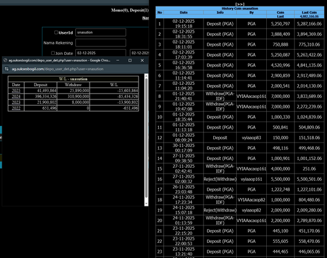Select row 9 last coin 2,272,239.06
Viewport: 327px width, 258px height.
pyautogui.click(x=309, y=106)
